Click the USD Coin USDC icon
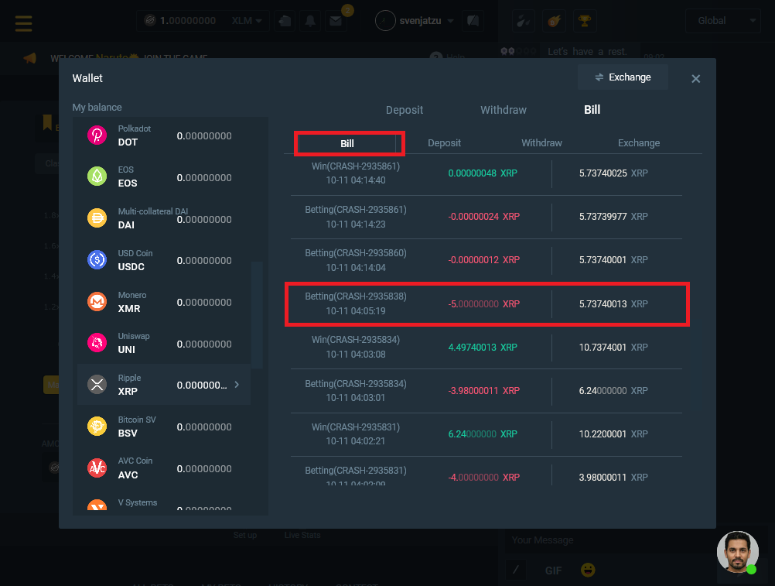Image resolution: width=775 pixels, height=586 pixels. [97, 260]
